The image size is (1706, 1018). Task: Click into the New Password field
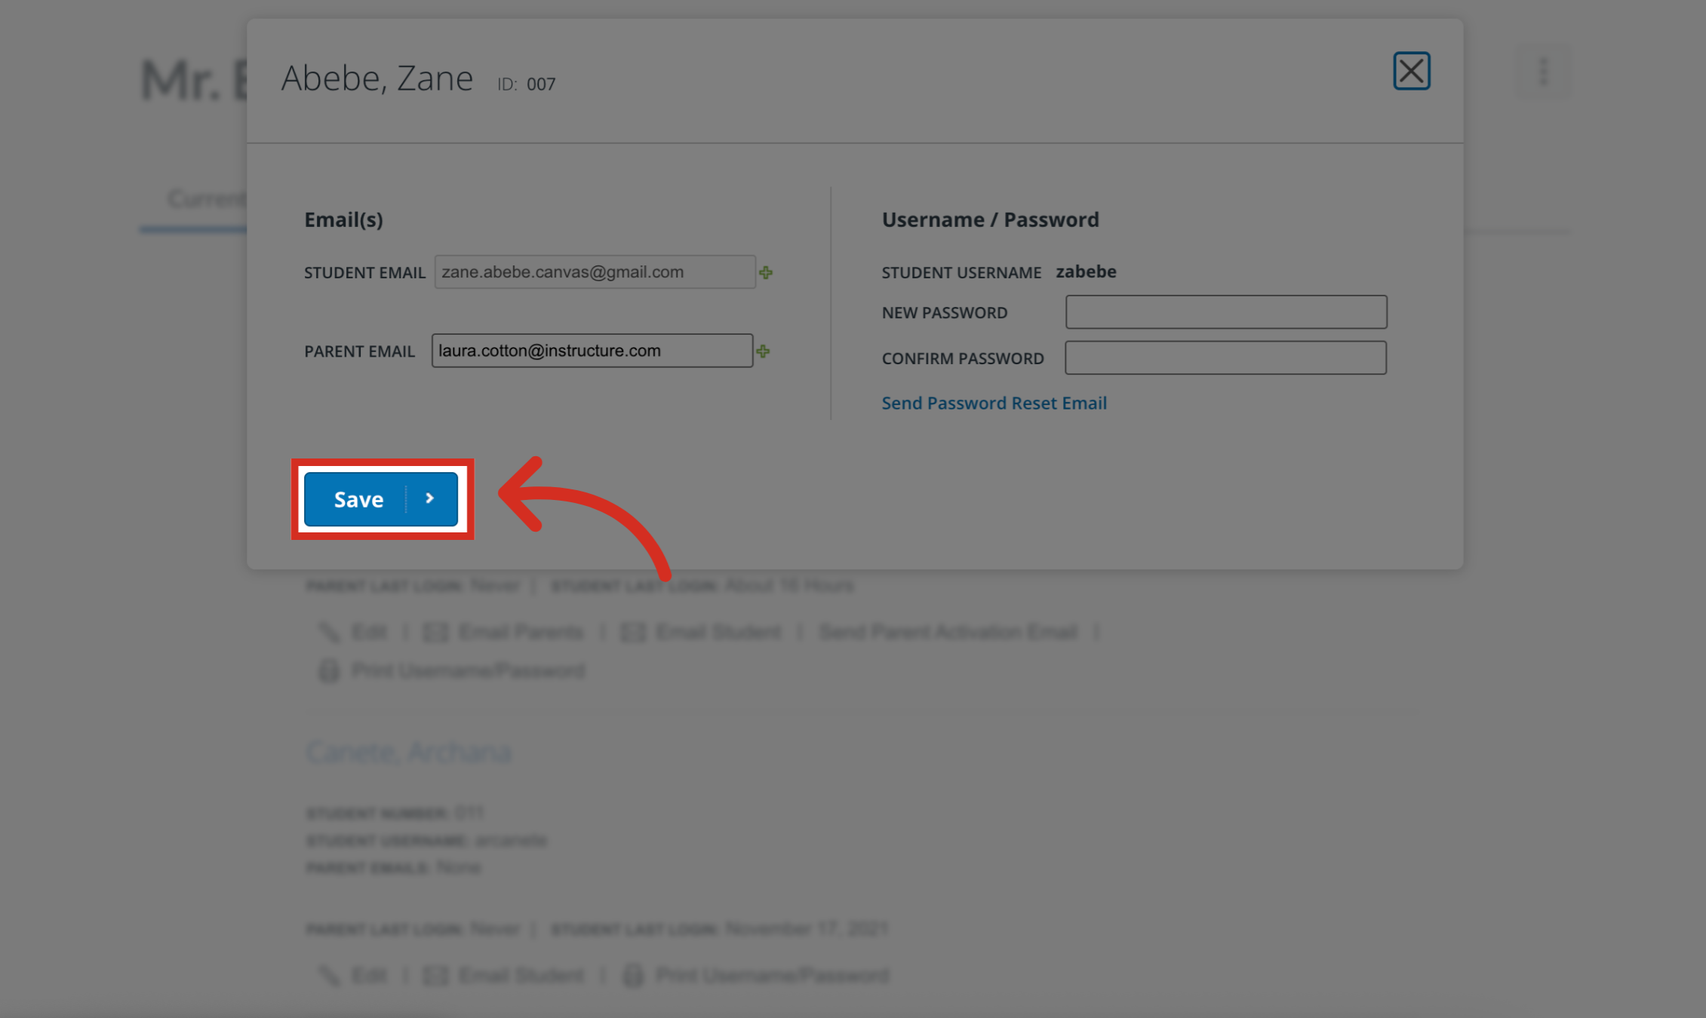(x=1225, y=312)
